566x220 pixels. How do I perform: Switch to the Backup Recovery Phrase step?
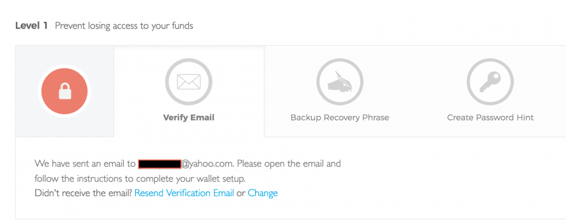(340, 118)
